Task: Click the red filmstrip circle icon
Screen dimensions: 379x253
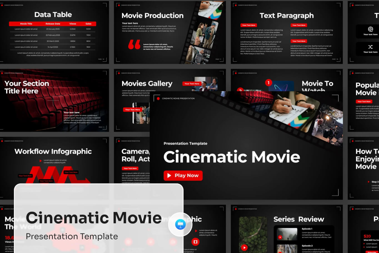Action: pyautogui.click(x=195, y=242)
